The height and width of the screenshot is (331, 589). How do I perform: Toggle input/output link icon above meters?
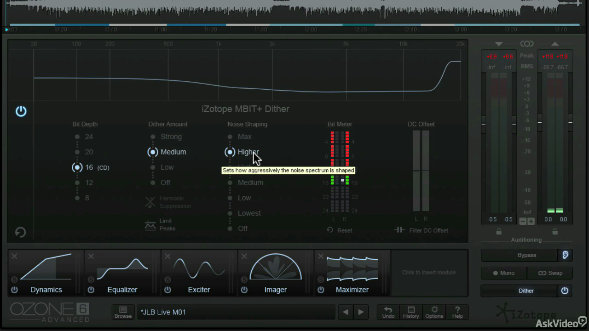click(x=526, y=44)
